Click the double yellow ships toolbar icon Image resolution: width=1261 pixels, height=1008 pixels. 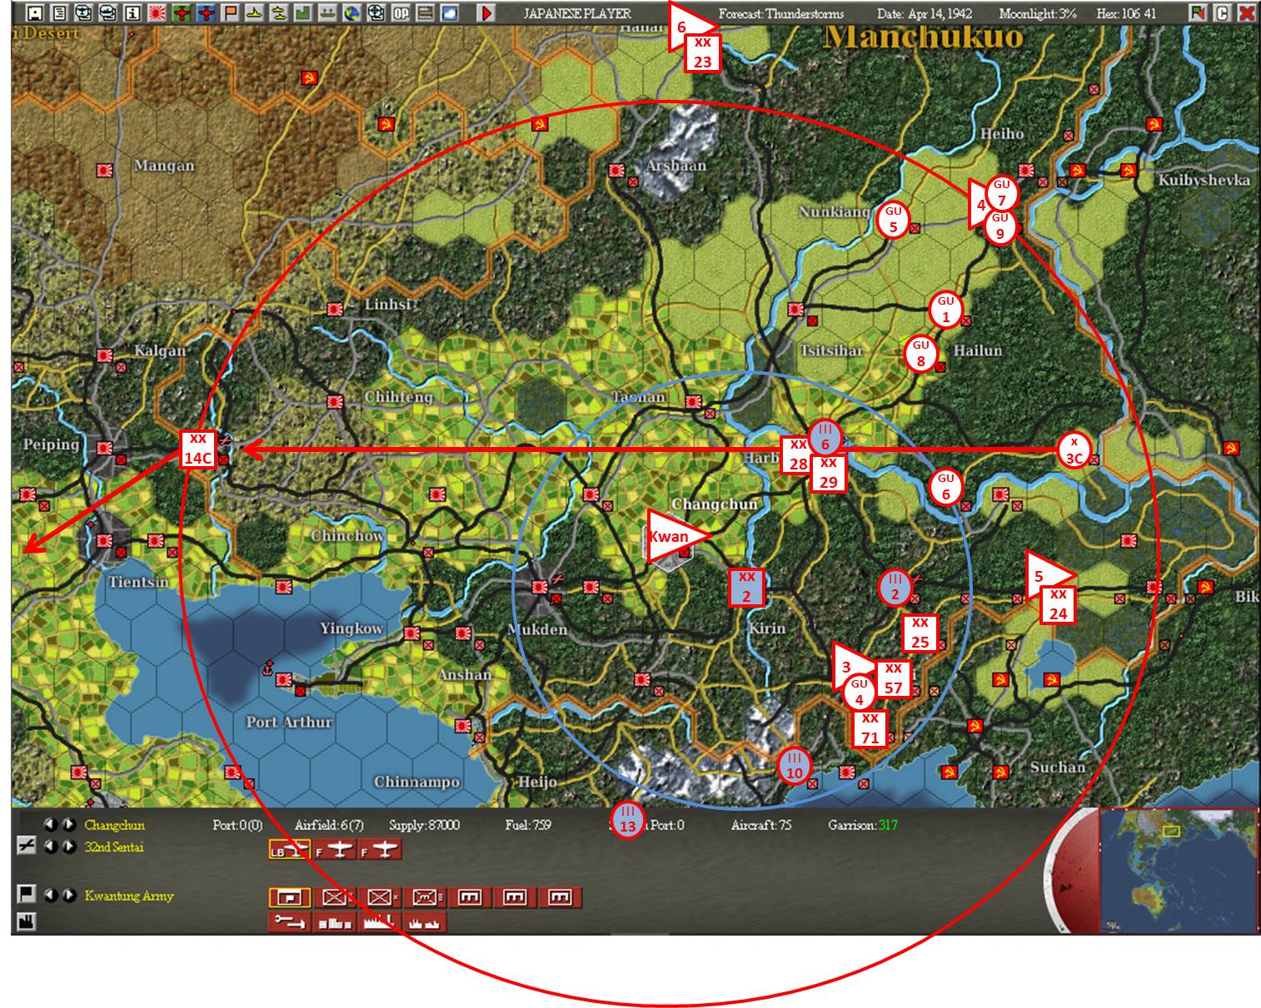[x=279, y=12]
